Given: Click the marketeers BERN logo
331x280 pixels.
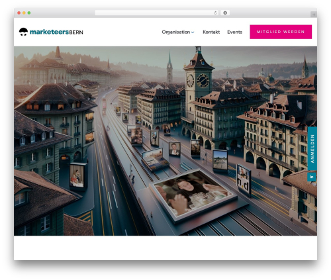Looking at the screenshot, I should pyautogui.click(x=51, y=32).
